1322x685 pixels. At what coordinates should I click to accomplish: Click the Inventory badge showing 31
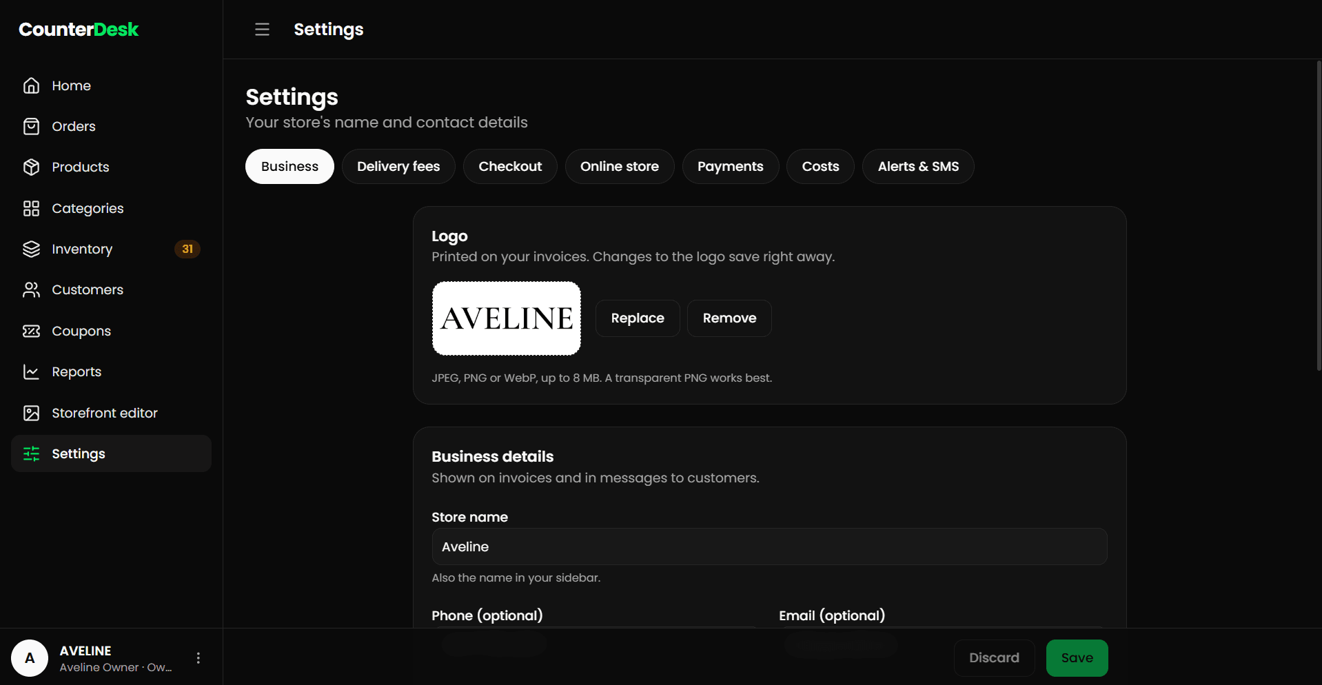coord(187,249)
